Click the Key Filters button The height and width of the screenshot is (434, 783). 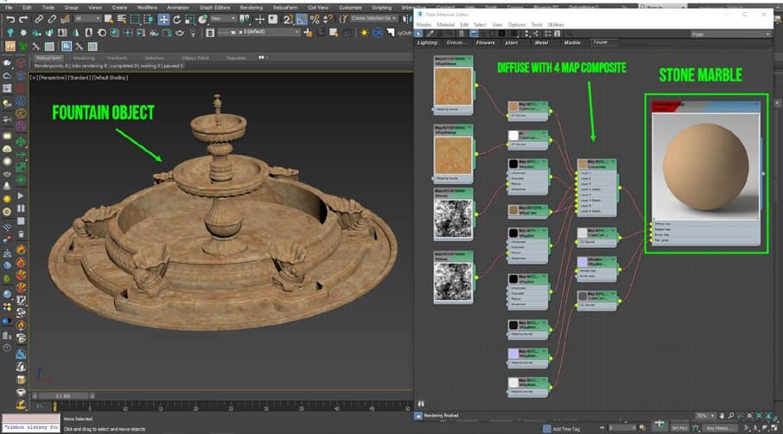[721, 427]
